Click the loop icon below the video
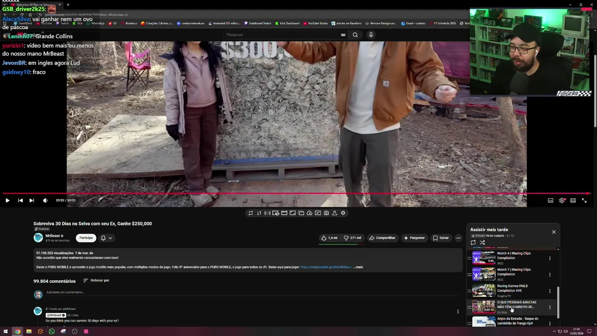The width and height of the screenshot is (597, 336). pos(250,213)
